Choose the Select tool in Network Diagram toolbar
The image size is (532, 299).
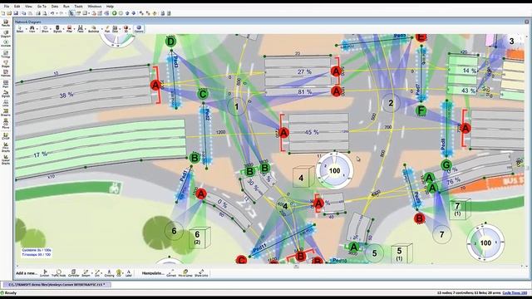tap(19, 29)
